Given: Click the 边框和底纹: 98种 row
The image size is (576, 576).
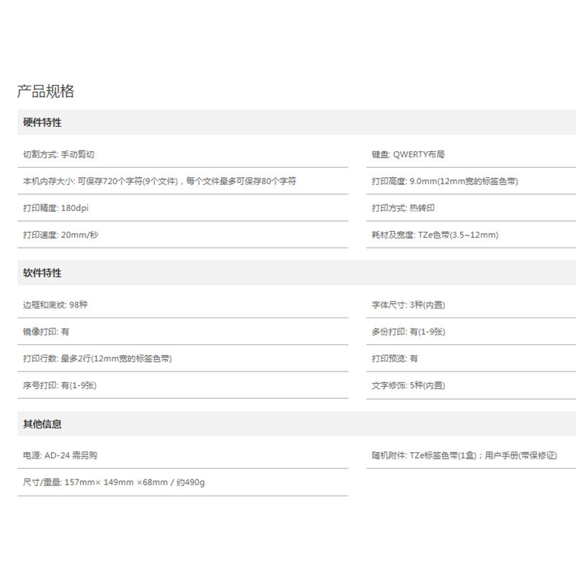Looking at the screenshot, I should [x=183, y=305].
